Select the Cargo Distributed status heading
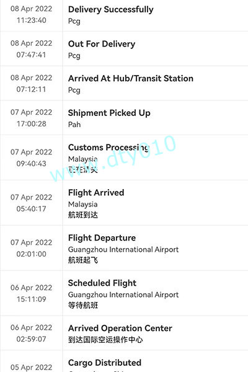 (x=105, y=363)
